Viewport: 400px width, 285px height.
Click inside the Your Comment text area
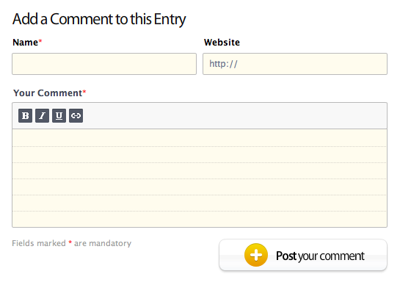(x=200, y=178)
